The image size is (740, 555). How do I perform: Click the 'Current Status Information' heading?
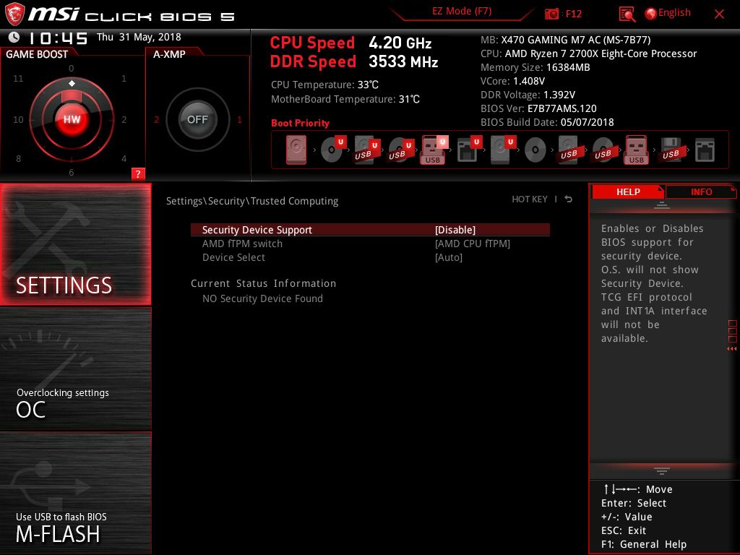click(263, 283)
